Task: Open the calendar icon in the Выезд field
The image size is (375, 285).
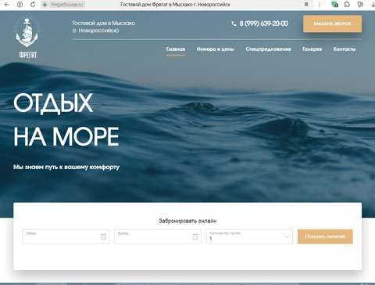Action: tap(195, 236)
